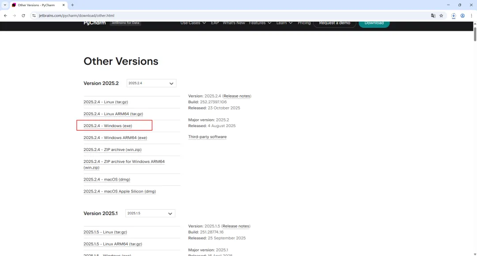The height and width of the screenshot is (256, 477).
Task: Open the tab search dropdown arrow
Action: point(5,5)
